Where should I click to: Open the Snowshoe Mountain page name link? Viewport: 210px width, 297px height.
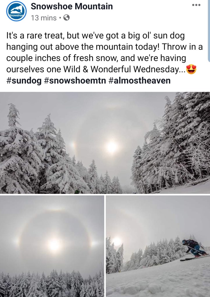72,6
